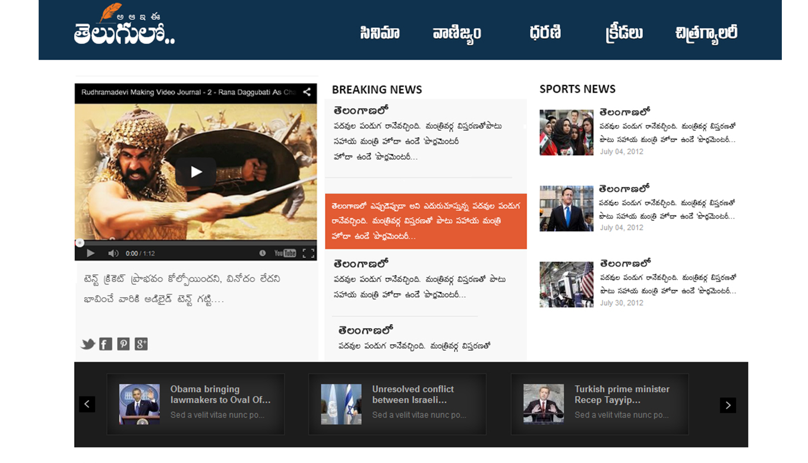Click the video progress seek bar
The width and height of the screenshot is (808, 463).
[x=196, y=243]
